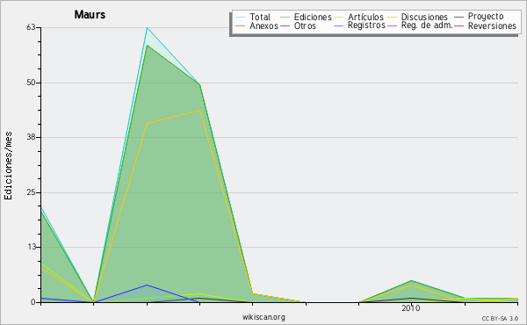
Task: Click the 'CC BY-SA 3.0' license text
Action: pos(500,319)
